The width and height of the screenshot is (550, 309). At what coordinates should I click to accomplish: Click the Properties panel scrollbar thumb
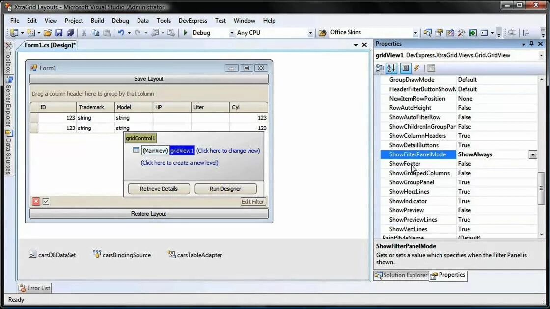541,188
